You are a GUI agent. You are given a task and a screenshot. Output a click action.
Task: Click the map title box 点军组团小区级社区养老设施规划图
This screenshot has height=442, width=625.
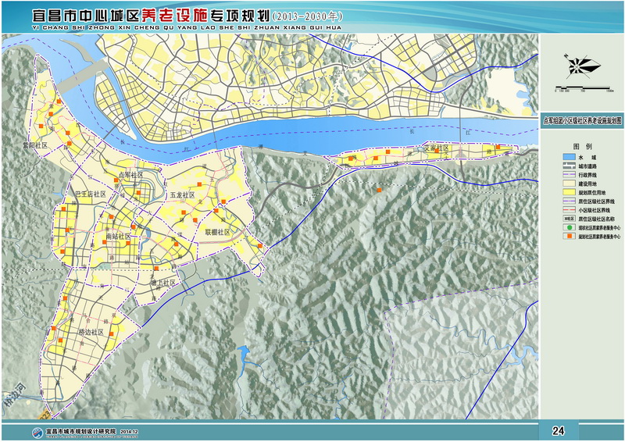point(582,122)
